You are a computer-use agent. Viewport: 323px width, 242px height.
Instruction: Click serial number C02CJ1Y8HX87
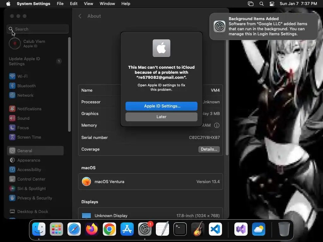[x=204, y=137]
